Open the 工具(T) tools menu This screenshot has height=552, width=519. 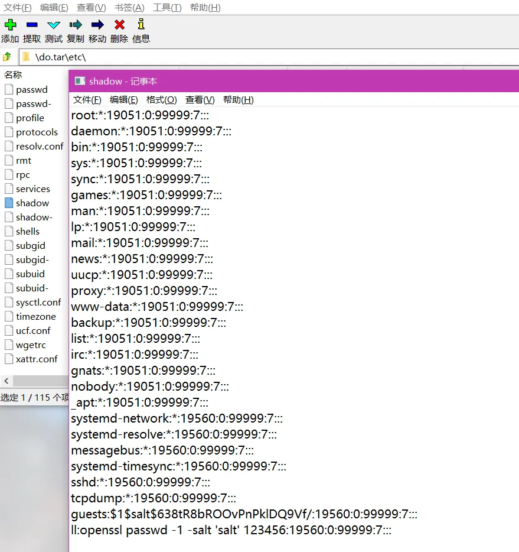167,8
